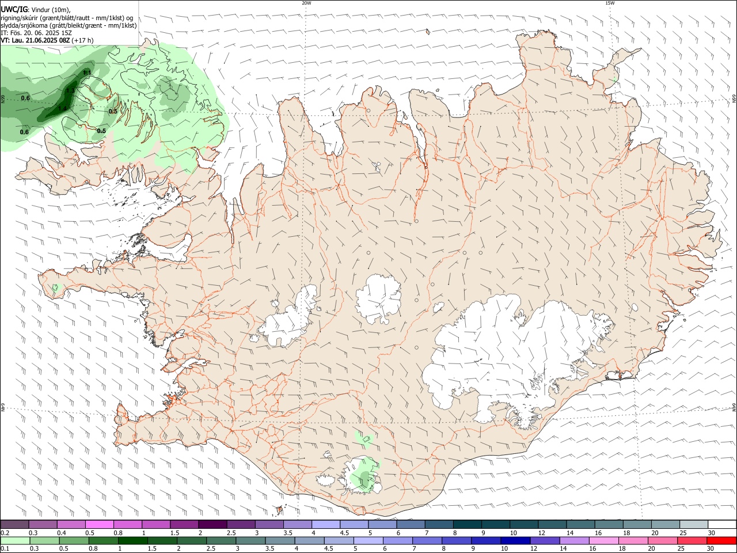Click the 20W longitude label
Screen dimensions: 737x553
pyautogui.click(x=306, y=3)
